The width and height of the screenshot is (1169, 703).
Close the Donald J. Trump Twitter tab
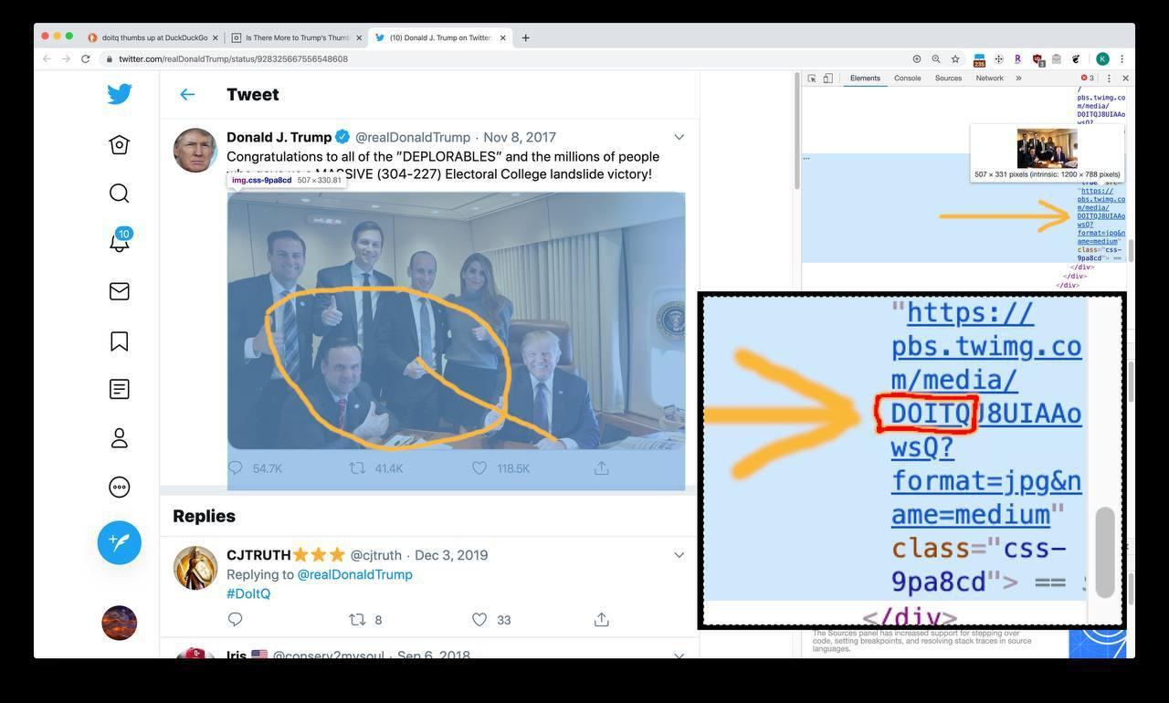pos(502,37)
